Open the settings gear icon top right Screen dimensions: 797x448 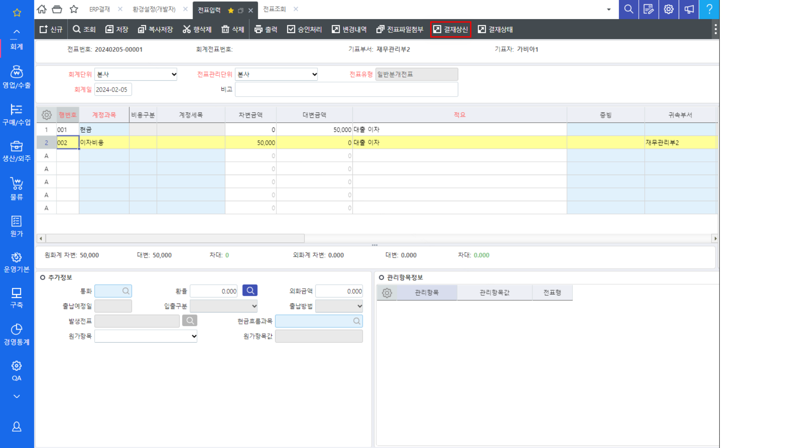click(x=669, y=9)
